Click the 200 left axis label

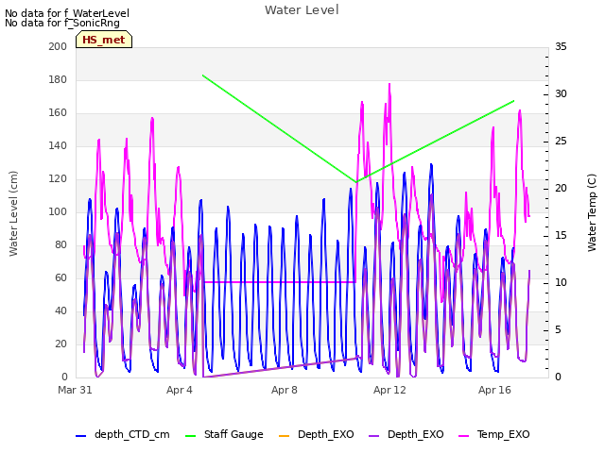coord(58,46)
